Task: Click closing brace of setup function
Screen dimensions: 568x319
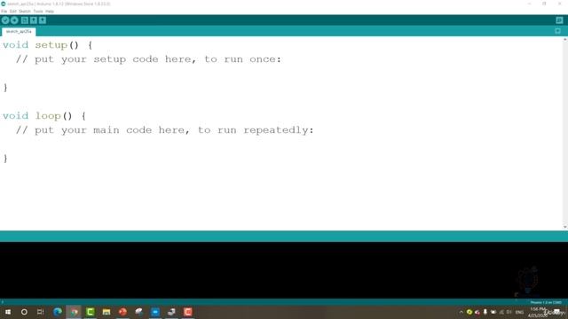Action: 5,88
